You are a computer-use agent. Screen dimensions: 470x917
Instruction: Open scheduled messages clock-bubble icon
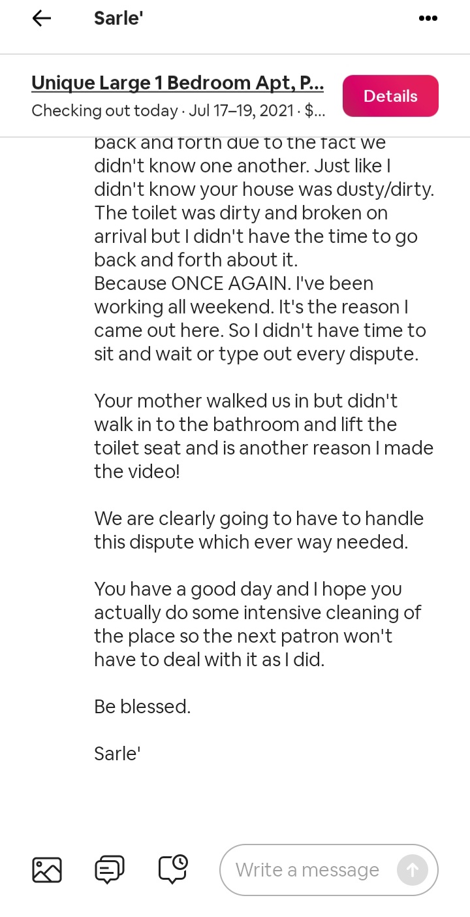click(173, 870)
